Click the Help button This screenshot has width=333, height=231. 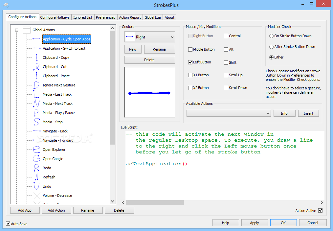pos(226,223)
